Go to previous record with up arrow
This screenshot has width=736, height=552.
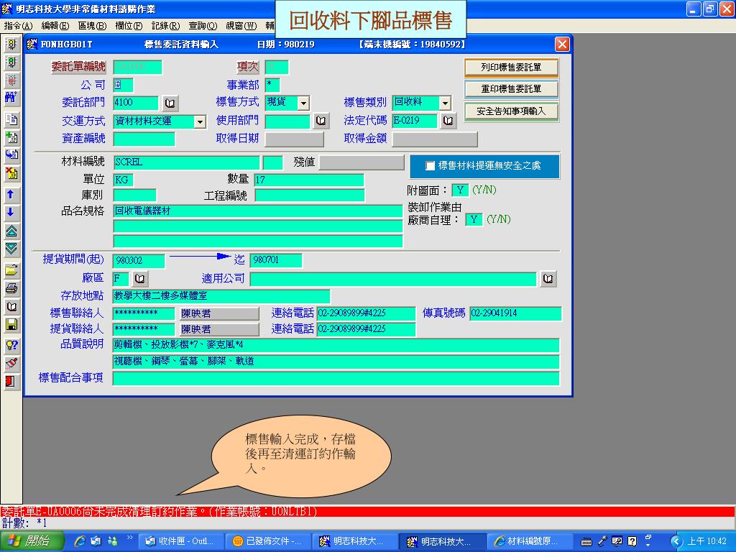(x=11, y=194)
